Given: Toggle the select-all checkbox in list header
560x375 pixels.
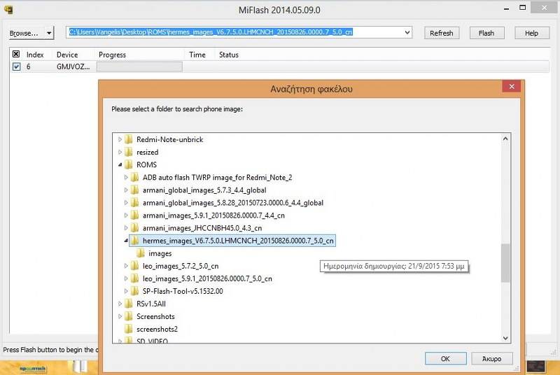Looking at the screenshot, I should pyautogui.click(x=16, y=55).
